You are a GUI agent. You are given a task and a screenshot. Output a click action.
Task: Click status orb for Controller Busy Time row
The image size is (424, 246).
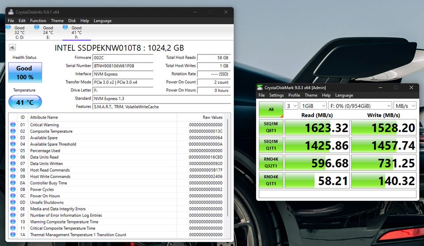(x=13, y=183)
